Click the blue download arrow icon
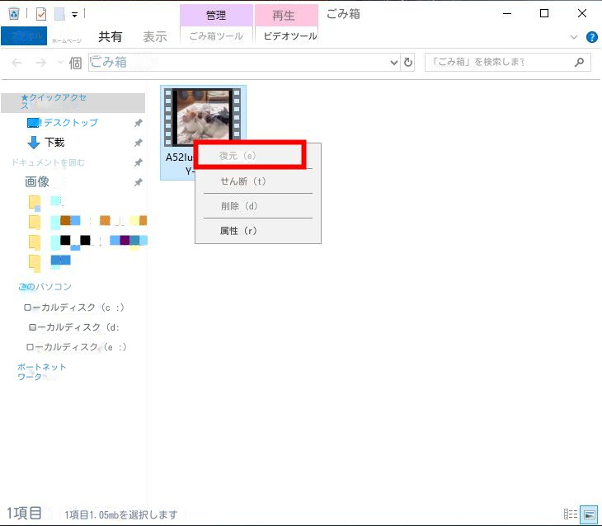The width and height of the screenshot is (602, 526). tap(34, 143)
